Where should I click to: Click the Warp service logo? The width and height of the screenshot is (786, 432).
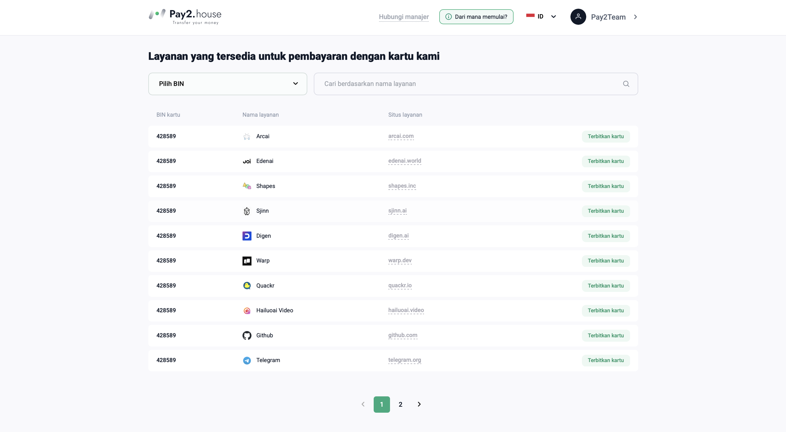point(247,261)
